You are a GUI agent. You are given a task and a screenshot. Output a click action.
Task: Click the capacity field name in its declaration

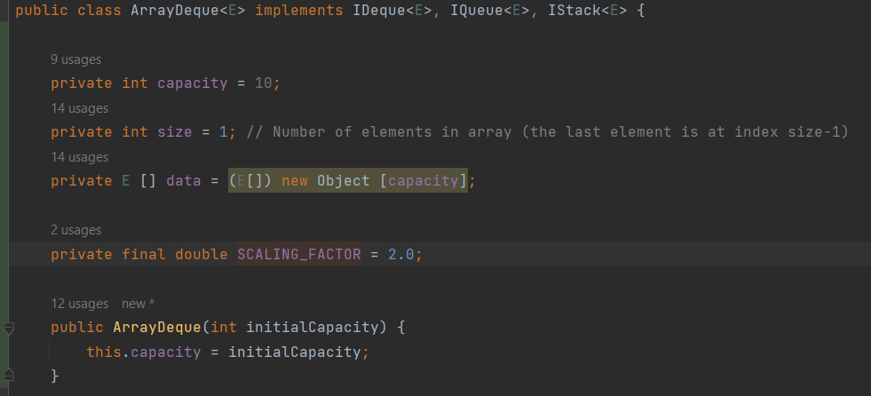pyautogui.click(x=193, y=83)
